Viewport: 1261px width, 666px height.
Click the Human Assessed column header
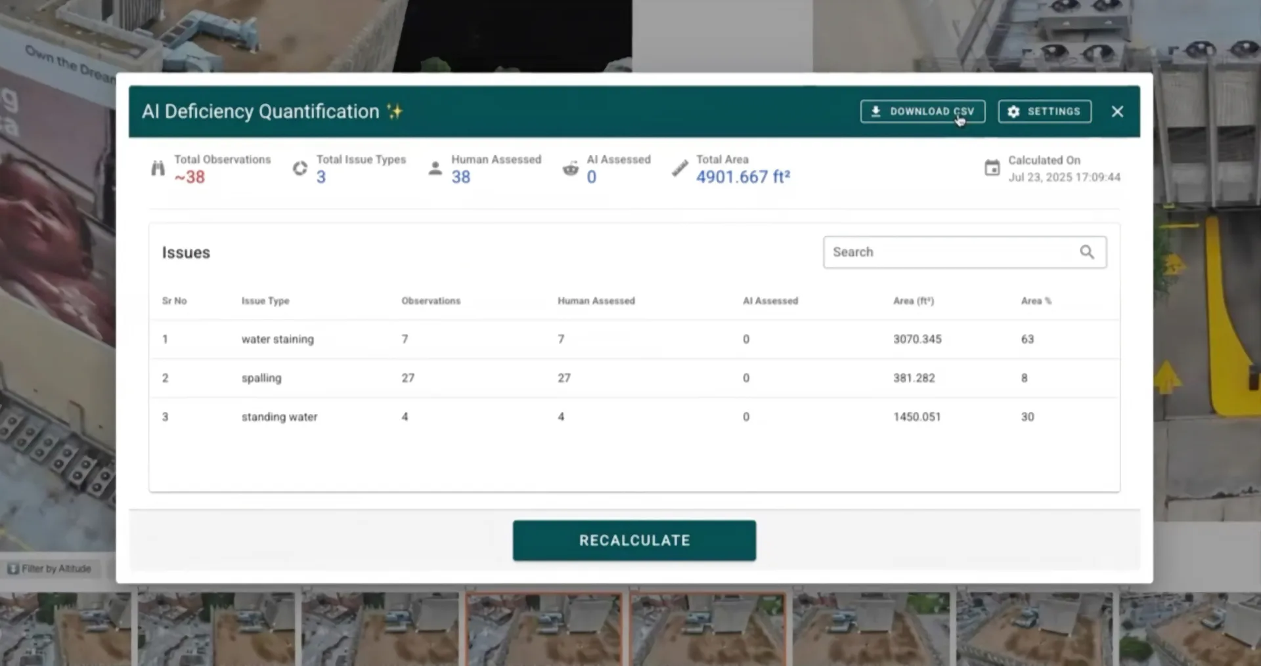(596, 301)
